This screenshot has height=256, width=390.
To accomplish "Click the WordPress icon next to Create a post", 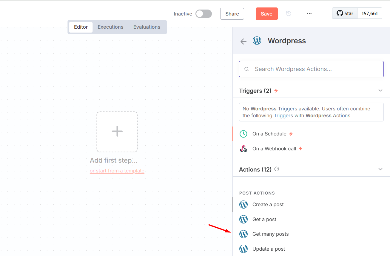I will (x=243, y=204).
